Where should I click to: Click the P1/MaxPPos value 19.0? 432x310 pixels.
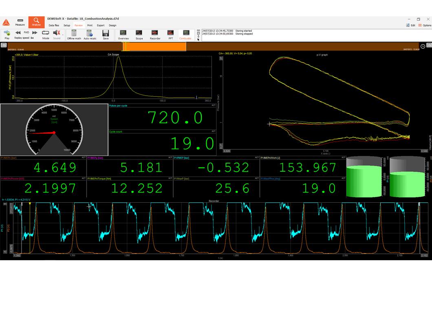[319, 188]
